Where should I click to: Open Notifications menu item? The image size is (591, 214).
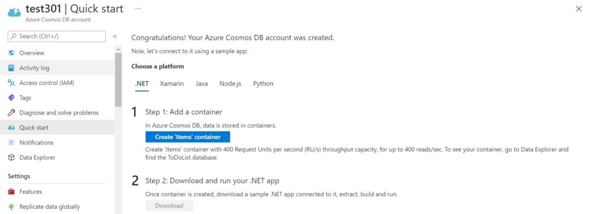click(x=57, y=142)
